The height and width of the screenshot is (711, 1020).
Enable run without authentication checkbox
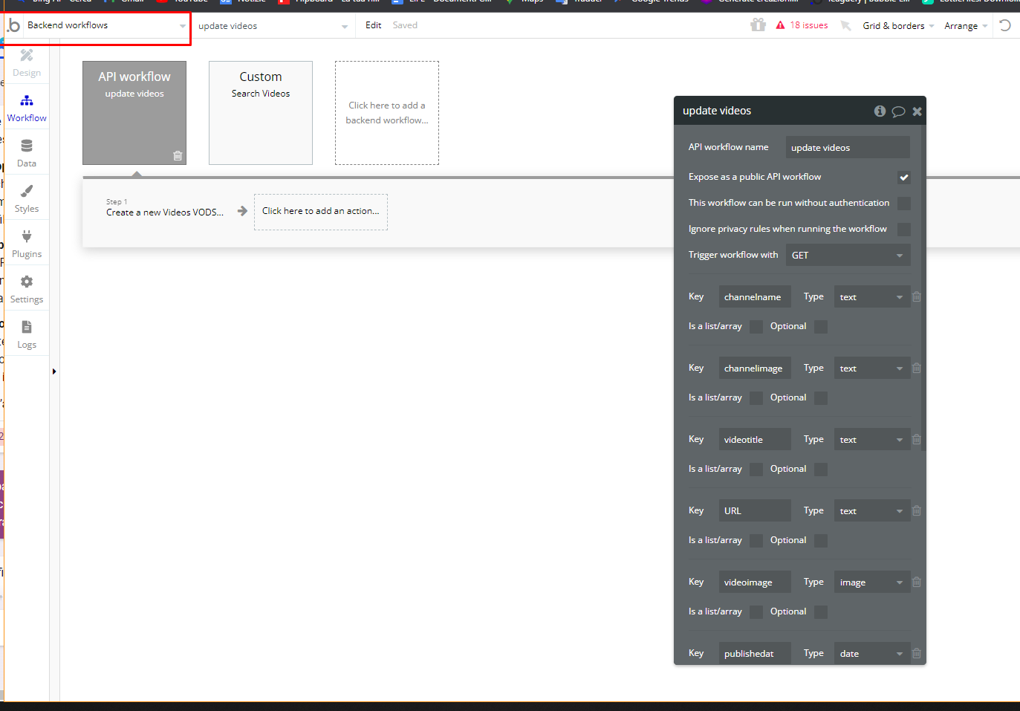pos(903,204)
